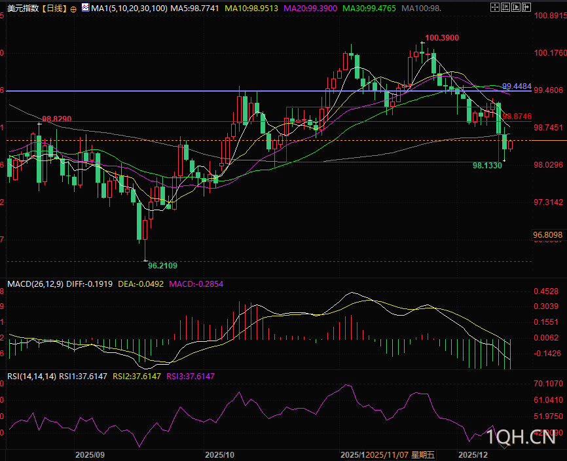The width and height of the screenshot is (567, 461).
Task: Click the circular plus icon beside 日线
Action: (73, 9)
